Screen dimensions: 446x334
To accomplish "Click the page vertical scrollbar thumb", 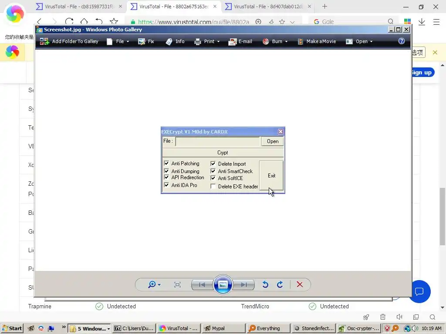I will pyautogui.click(x=443, y=216).
